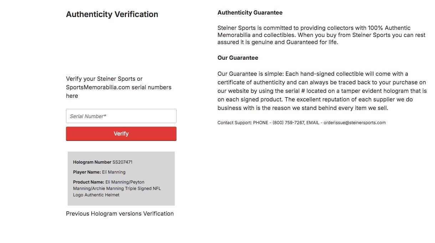435x243 pixels.
Task: Click the Triple Signed NFL Logo Helmet product text
Action: pos(117,189)
